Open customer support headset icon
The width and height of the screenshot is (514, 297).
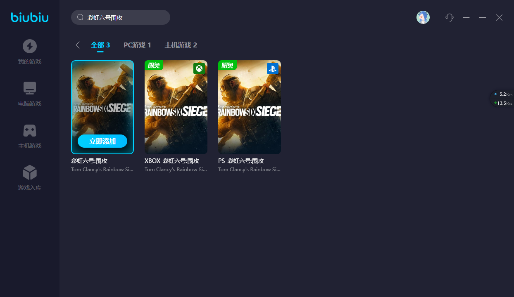pyautogui.click(x=450, y=17)
